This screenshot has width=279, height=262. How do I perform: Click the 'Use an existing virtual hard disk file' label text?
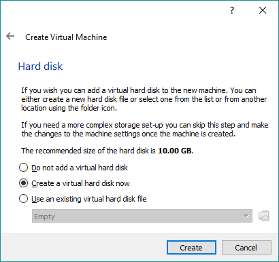(x=89, y=199)
